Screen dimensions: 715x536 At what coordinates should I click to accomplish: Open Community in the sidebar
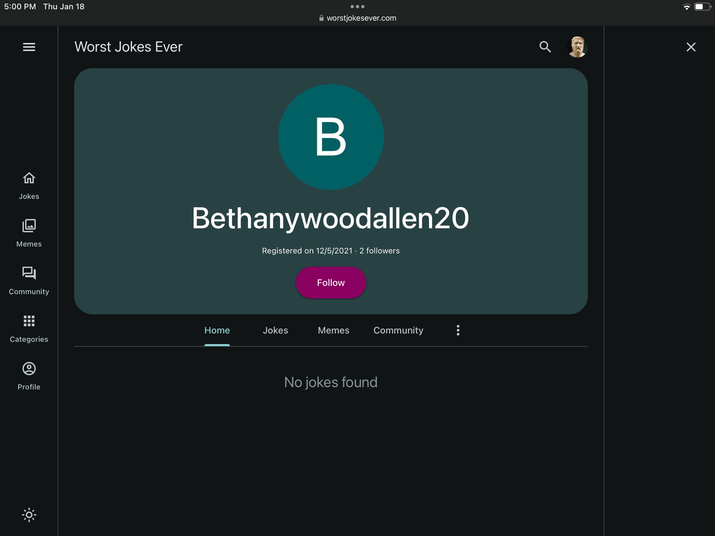pyautogui.click(x=29, y=281)
